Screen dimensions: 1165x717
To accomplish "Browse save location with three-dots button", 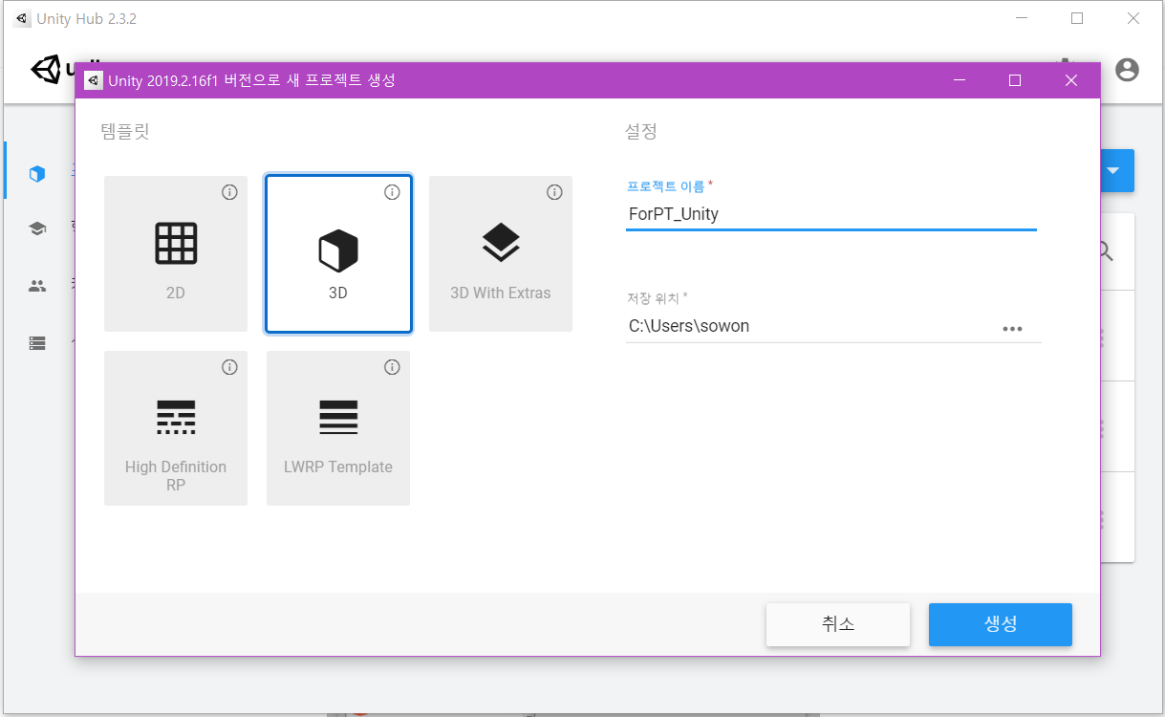I will pyautogui.click(x=1012, y=328).
